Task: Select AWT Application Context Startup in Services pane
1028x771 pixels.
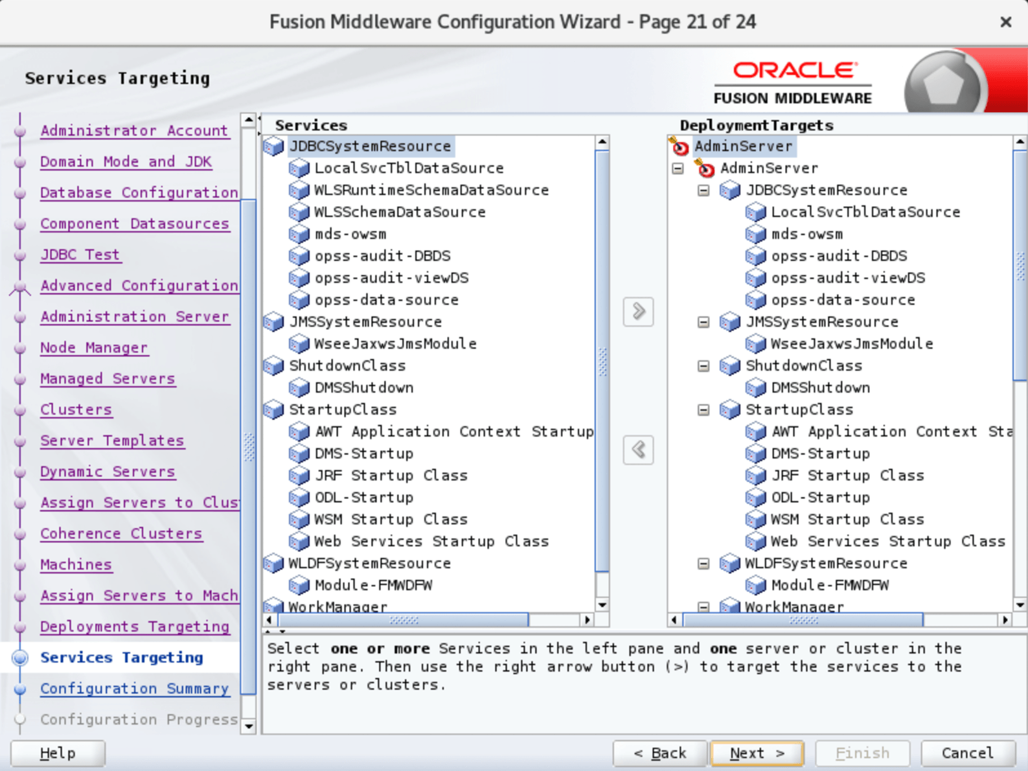Action: coord(453,432)
